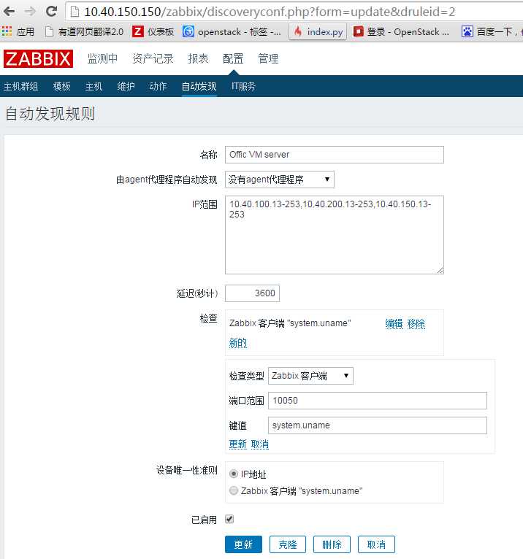Go to 主机 submenu

click(x=93, y=86)
